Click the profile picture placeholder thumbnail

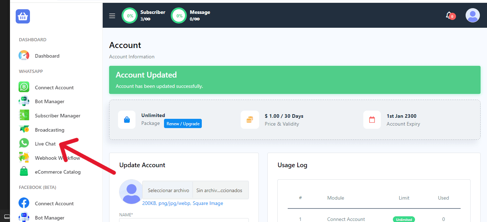131,191
